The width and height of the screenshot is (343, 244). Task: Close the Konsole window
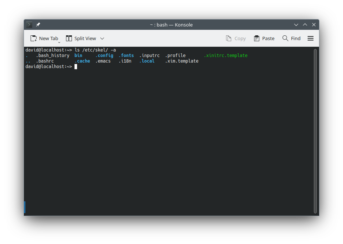point(314,25)
